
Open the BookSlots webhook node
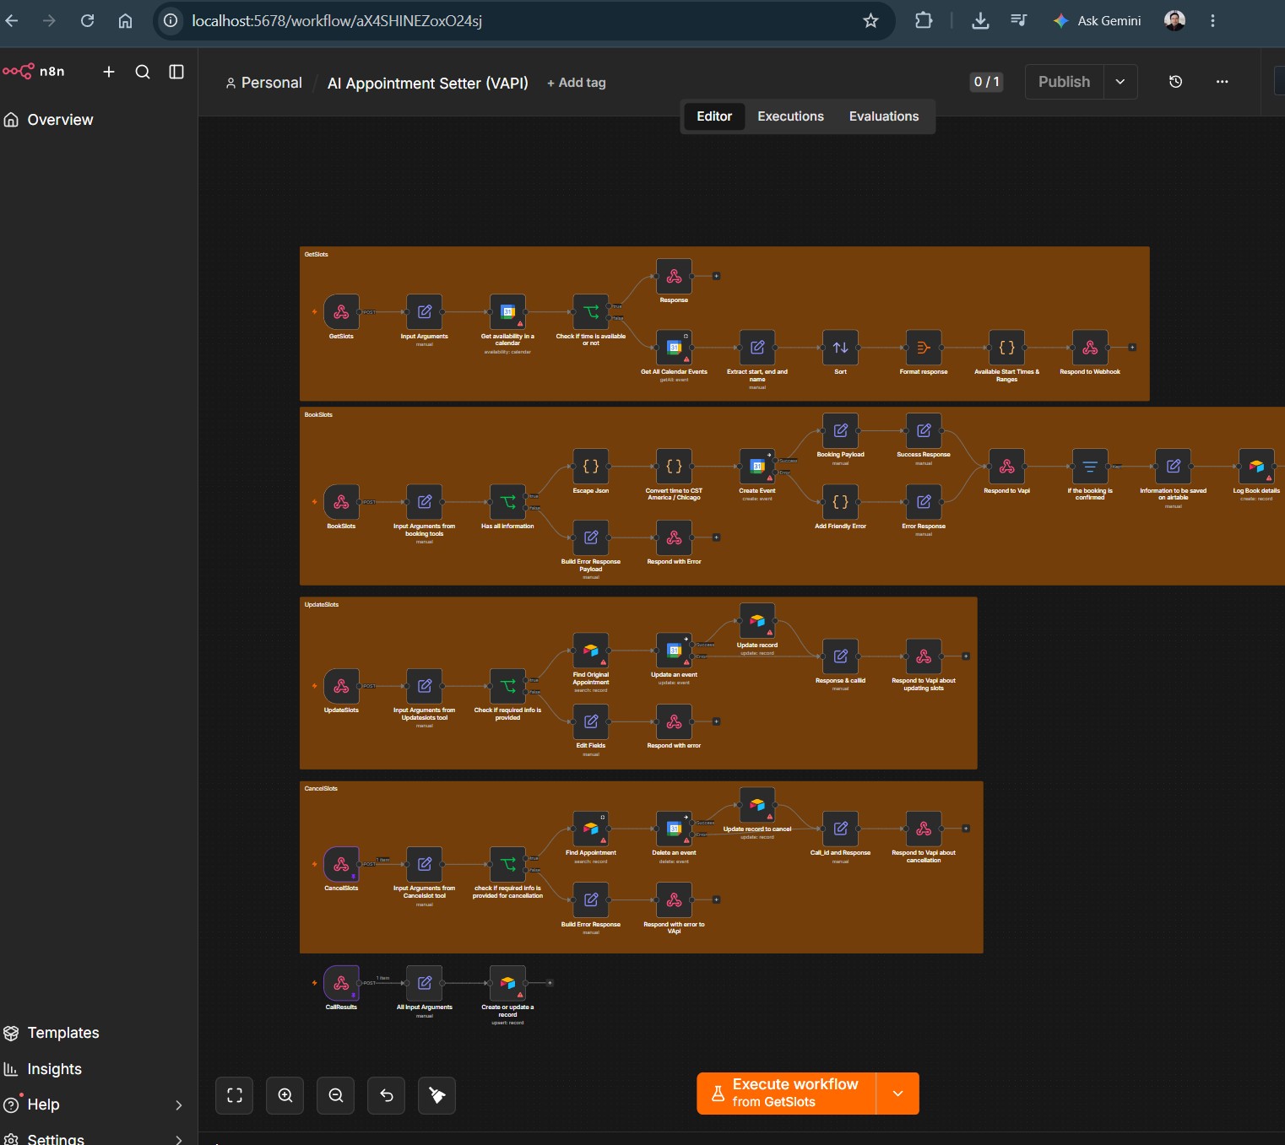(341, 502)
